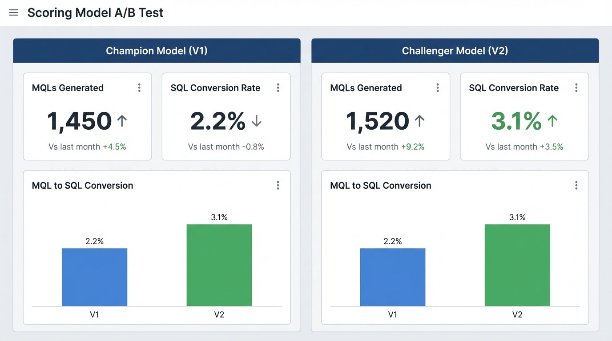
Task: Open the hamburger navigation menu
Action: pyautogui.click(x=13, y=12)
